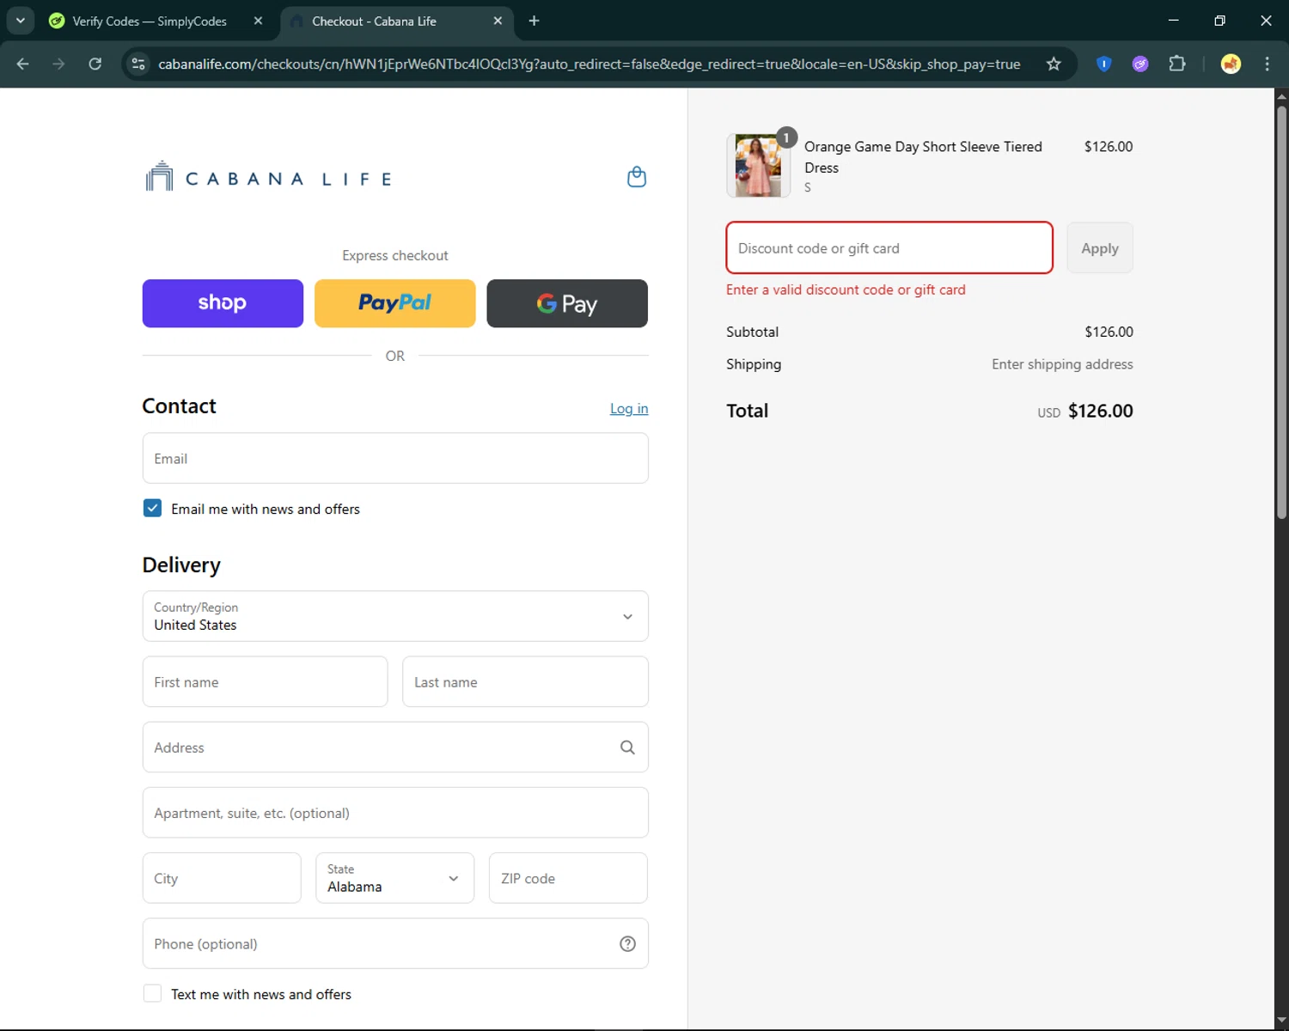1289x1031 pixels.
Task: Select the Checkout - Cabana Life tab
Action: [374, 21]
